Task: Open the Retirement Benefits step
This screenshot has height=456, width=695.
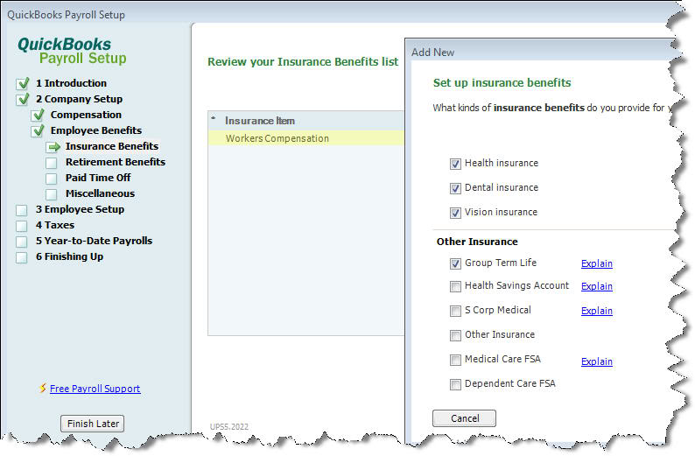Action: [x=115, y=162]
